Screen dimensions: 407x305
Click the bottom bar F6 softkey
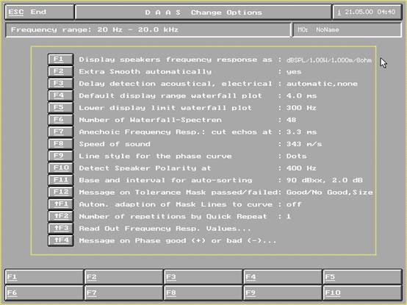[x=44, y=293]
